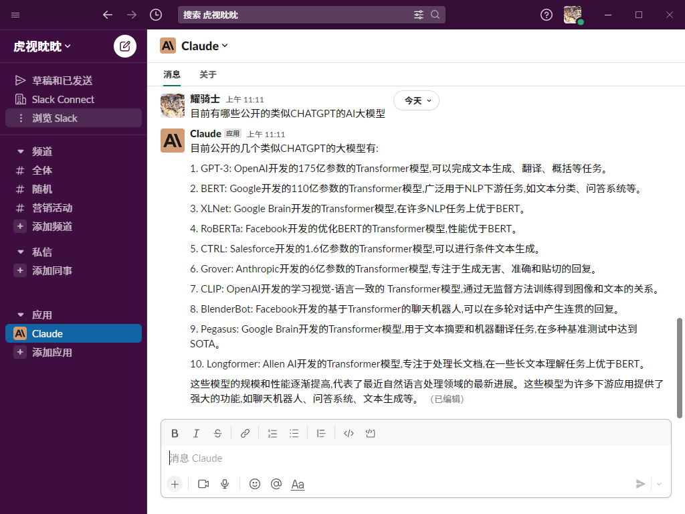Collapse the 私信 section
The width and height of the screenshot is (685, 514).
pos(21,252)
